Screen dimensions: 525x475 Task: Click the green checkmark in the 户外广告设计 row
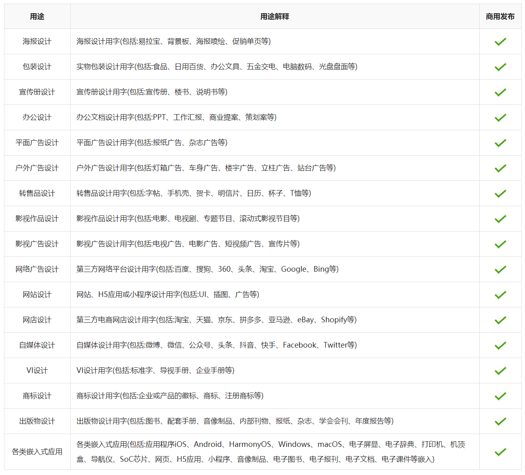coord(500,168)
